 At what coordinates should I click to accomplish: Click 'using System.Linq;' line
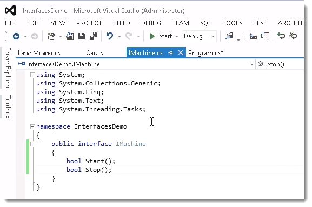[70, 92]
